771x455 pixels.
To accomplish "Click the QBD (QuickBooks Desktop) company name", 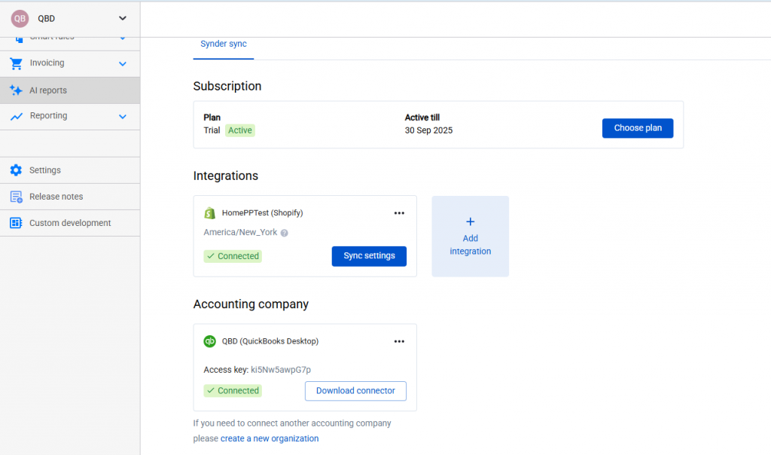I will tap(270, 341).
